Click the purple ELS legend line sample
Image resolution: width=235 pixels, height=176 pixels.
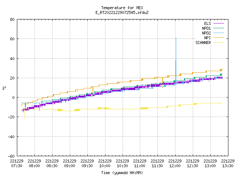click(x=219, y=23)
